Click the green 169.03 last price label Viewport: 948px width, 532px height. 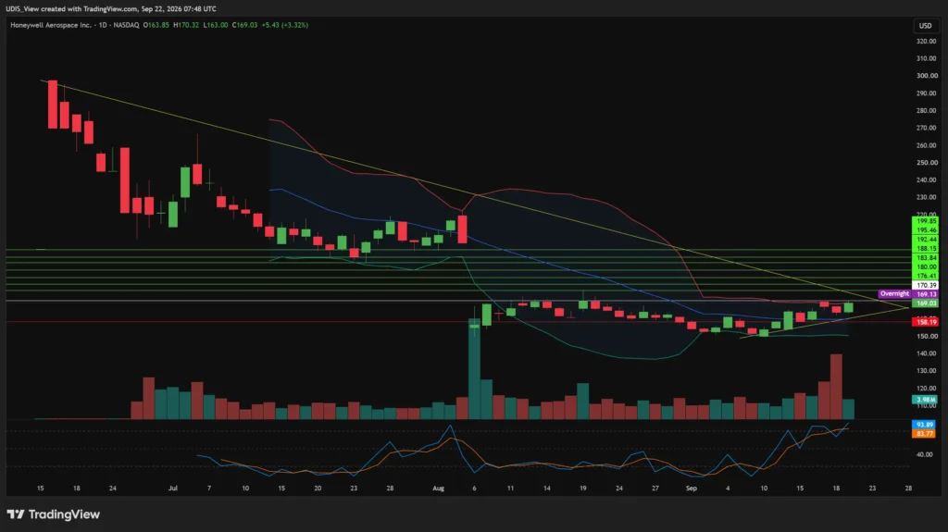click(925, 303)
